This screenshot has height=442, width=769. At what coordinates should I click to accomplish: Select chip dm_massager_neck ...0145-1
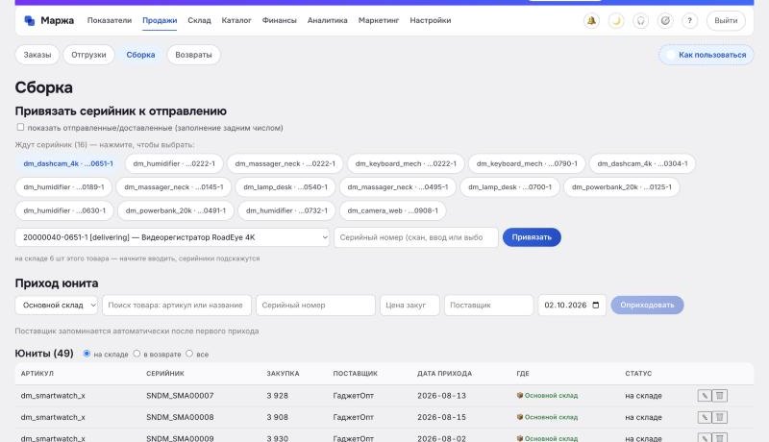point(174,187)
